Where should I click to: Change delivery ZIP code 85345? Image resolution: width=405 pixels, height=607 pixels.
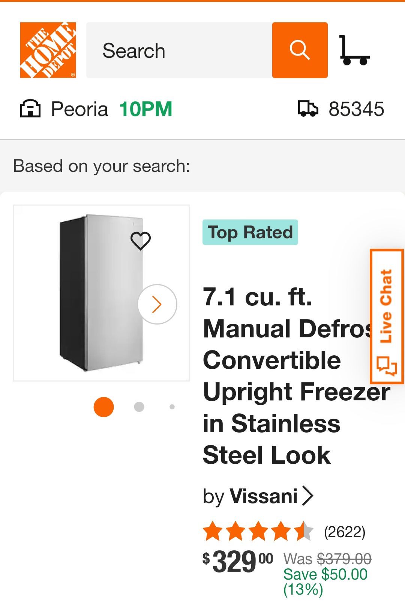(356, 109)
